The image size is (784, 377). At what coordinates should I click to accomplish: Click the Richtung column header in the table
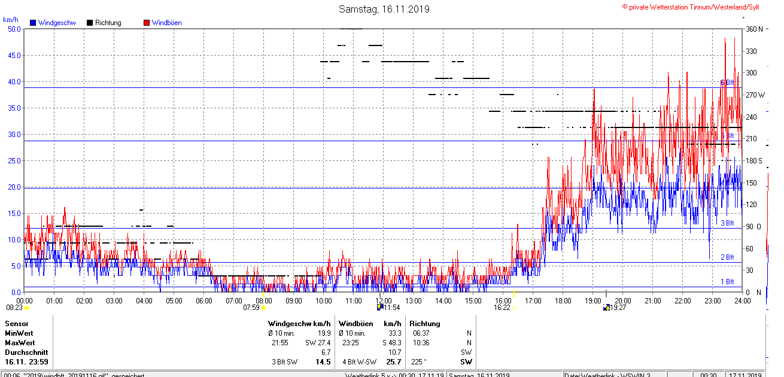tap(424, 323)
